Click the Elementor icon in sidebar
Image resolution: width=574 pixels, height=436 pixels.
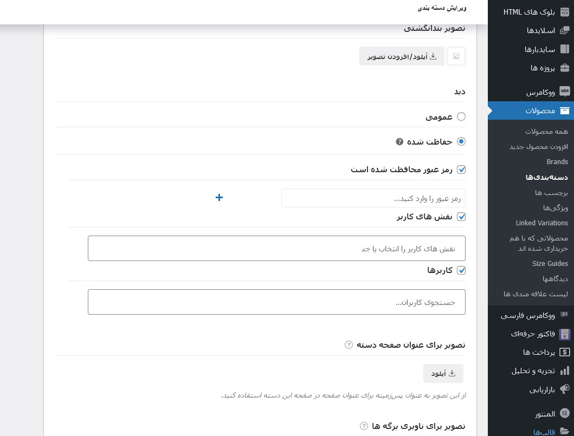point(564,414)
